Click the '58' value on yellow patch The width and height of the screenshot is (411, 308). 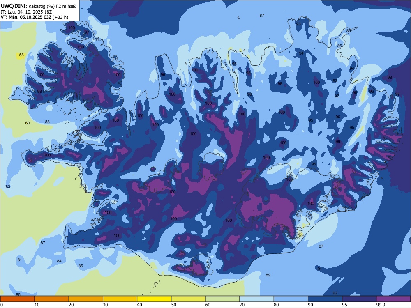(x=21, y=55)
